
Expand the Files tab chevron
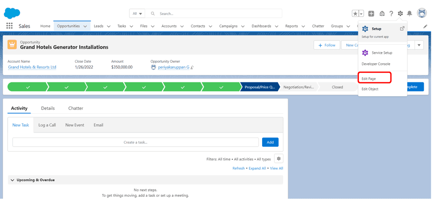[x=153, y=26]
